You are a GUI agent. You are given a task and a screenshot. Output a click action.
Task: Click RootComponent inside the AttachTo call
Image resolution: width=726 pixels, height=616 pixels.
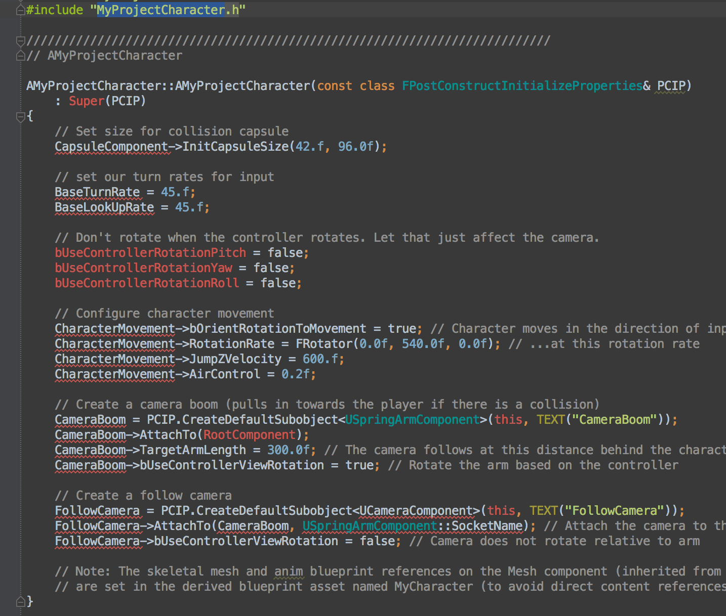[249, 435]
